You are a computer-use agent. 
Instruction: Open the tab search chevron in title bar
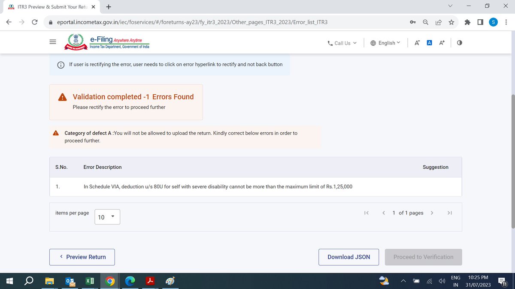coord(450,6)
